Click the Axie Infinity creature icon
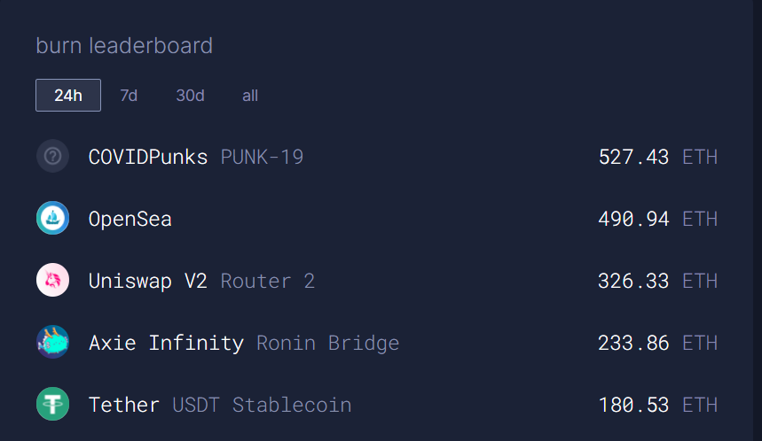 (x=52, y=343)
